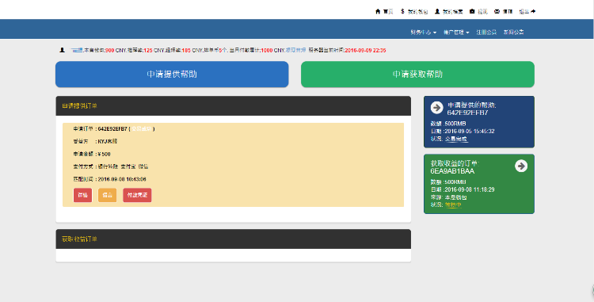Viewport: 594px width, 302px height.
Task: Open wallet via the dollar sign icon
Action: point(402,11)
